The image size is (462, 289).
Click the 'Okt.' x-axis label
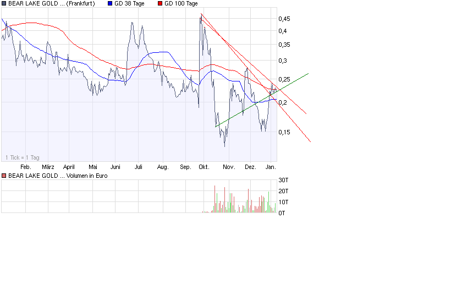point(204,167)
